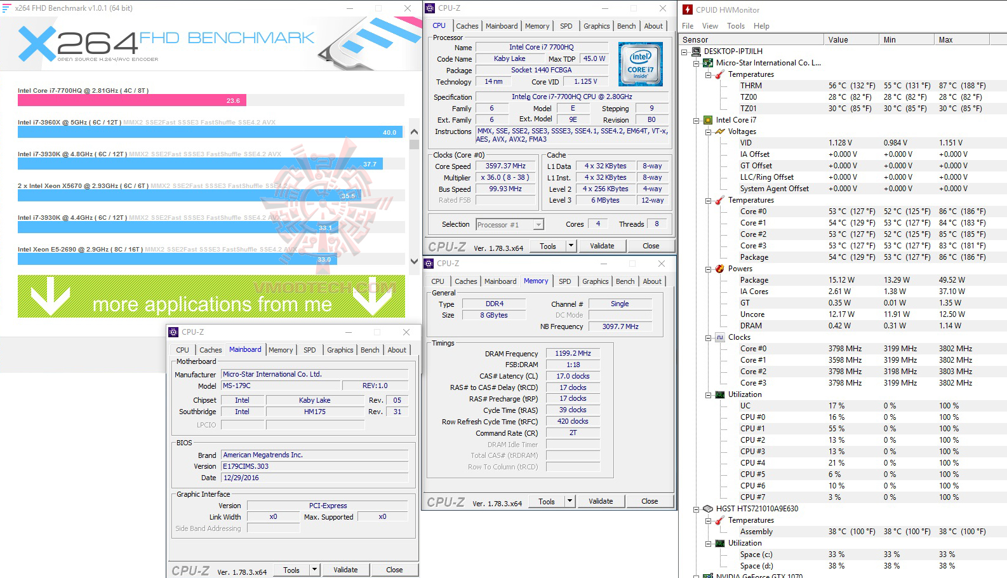1007x578 pixels.
Task: Select the Space (c:) utilization row
Action: pos(864,554)
